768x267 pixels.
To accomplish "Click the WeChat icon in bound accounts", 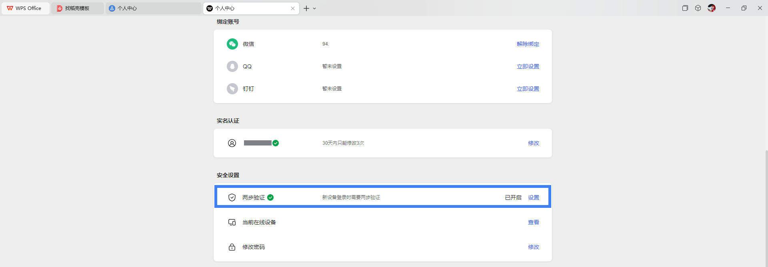I will (x=232, y=44).
